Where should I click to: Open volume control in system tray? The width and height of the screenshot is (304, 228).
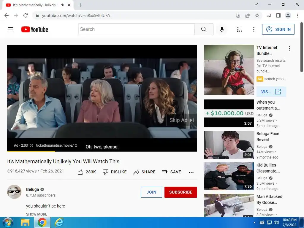click(276, 222)
